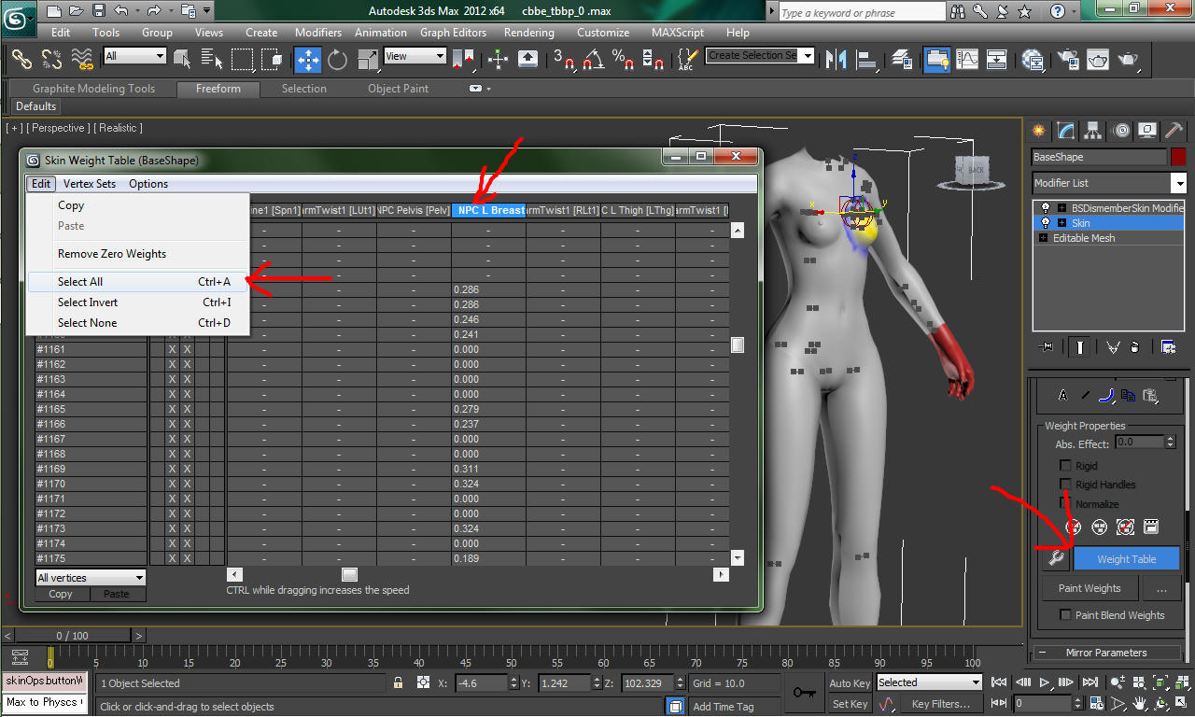Image resolution: width=1195 pixels, height=717 pixels.
Task: Click the Configure Modifier Sets icon
Action: [x=1168, y=346]
